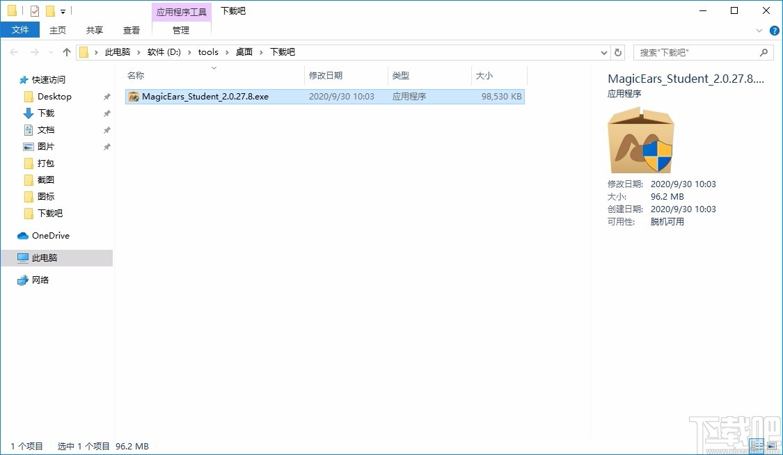Click the magnifier search icon

(x=764, y=52)
